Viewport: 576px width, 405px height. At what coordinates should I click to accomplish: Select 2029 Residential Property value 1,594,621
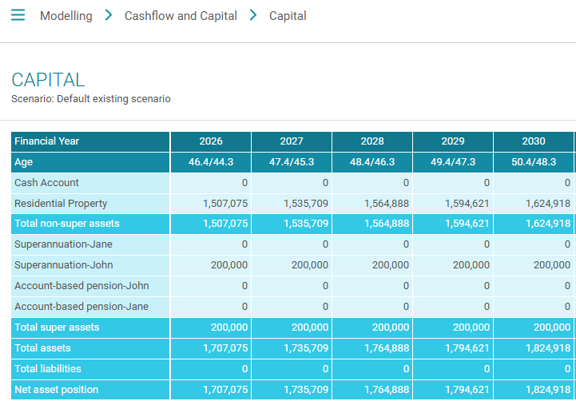pos(466,204)
